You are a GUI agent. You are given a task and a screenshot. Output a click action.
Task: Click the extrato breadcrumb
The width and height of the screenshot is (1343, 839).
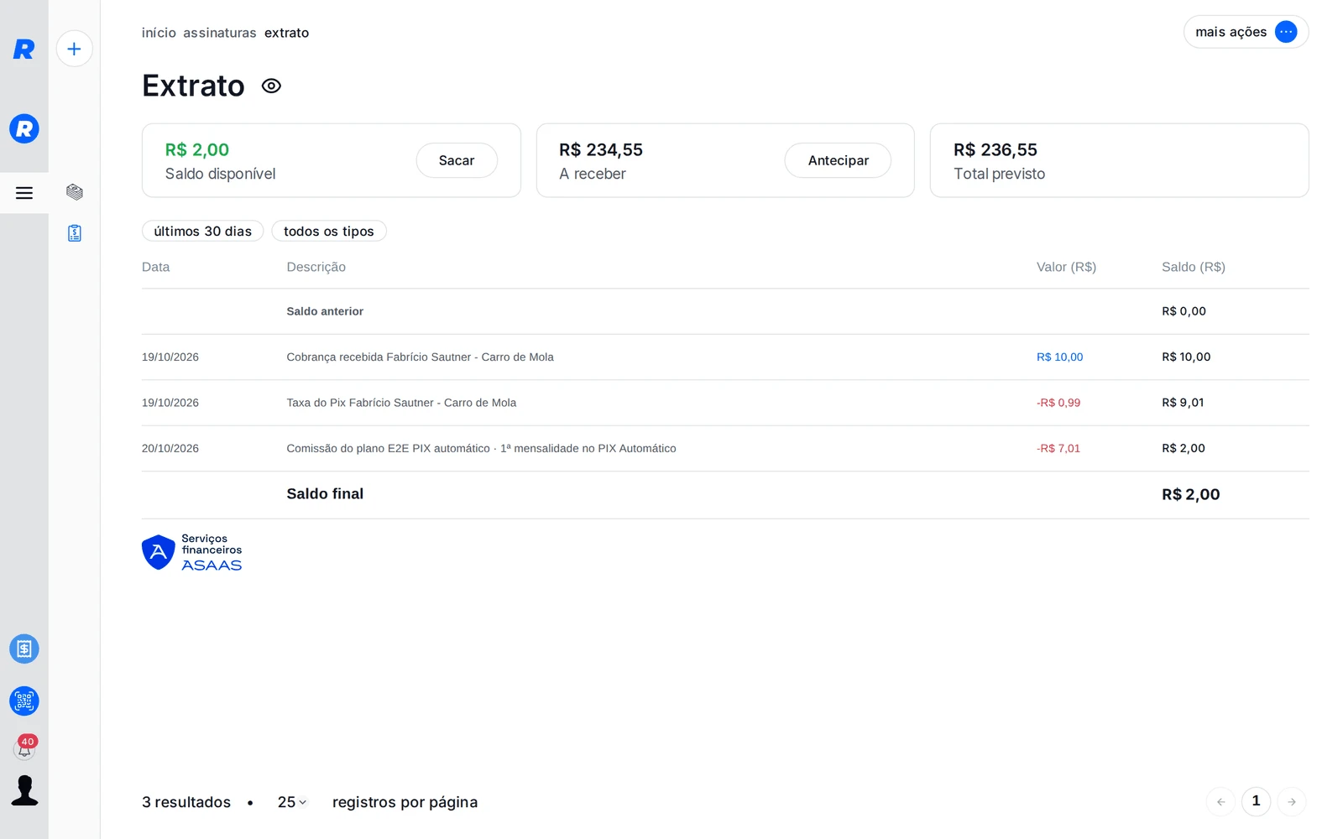point(286,33)
